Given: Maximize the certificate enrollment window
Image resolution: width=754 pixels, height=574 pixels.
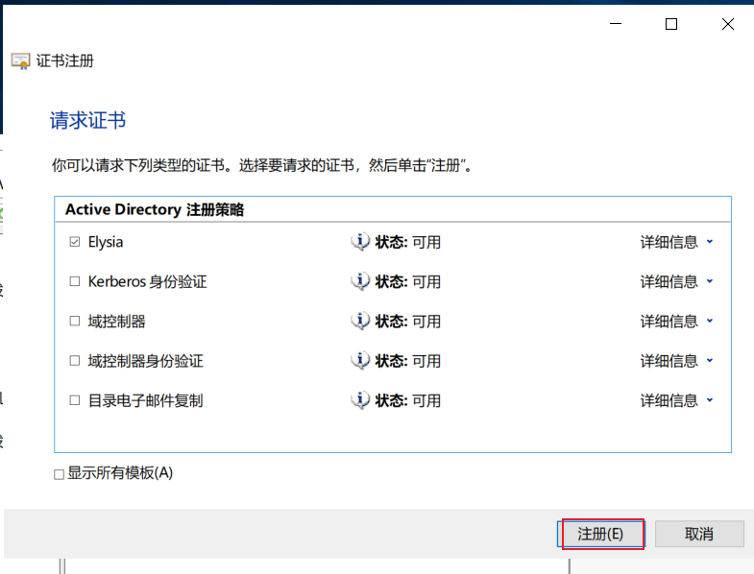Looking at the screenshot, I should tap(671, 24).
